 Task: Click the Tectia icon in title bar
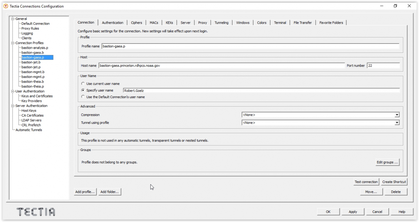tap(5, 6)
